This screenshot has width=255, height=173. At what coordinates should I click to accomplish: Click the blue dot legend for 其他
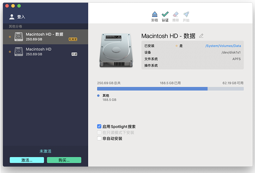click(98, 96)
